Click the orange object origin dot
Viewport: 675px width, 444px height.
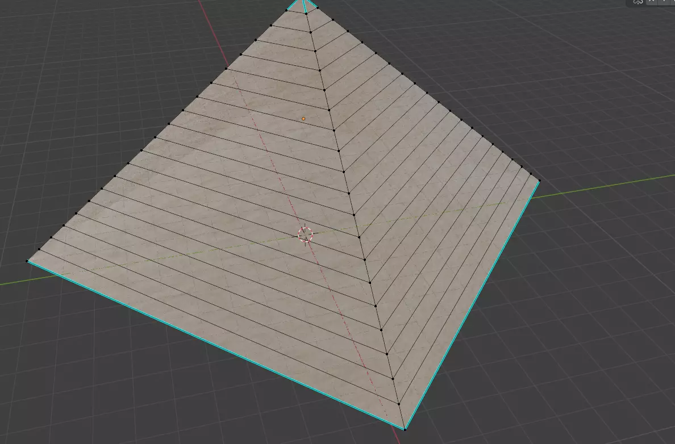click(x=303, y=119)
